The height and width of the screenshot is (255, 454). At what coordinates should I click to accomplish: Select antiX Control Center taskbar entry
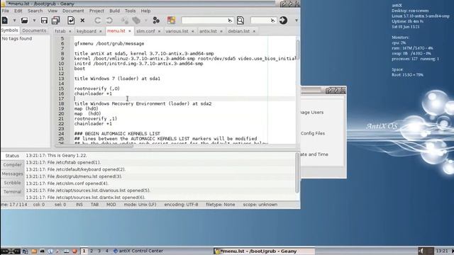pyautogui.click(x=138, y=251)
